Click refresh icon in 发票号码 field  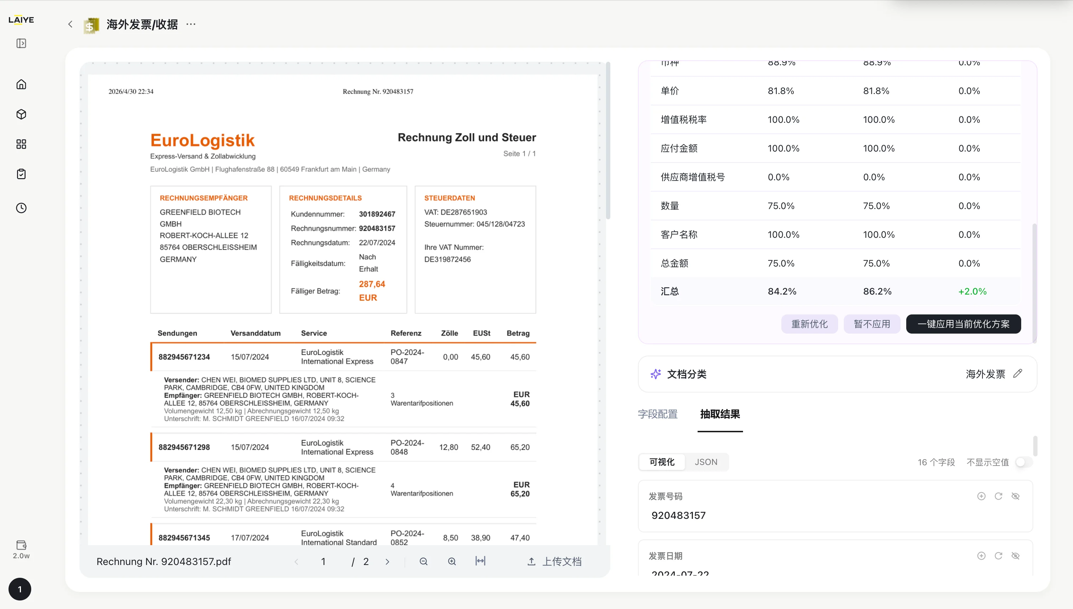998,496
